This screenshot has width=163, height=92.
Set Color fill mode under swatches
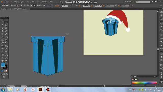coord(2,71)
